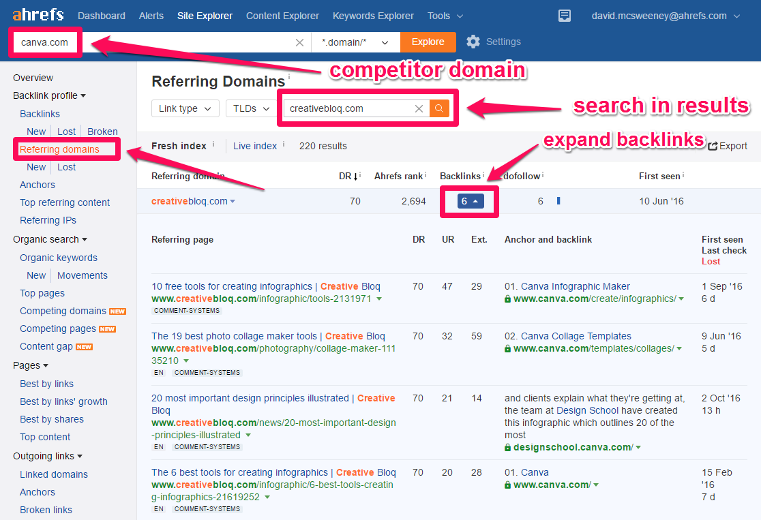This screenshot has width=761, height=520.
Task: Open Movements under Organic keywords
Action: tap(83, 275)
